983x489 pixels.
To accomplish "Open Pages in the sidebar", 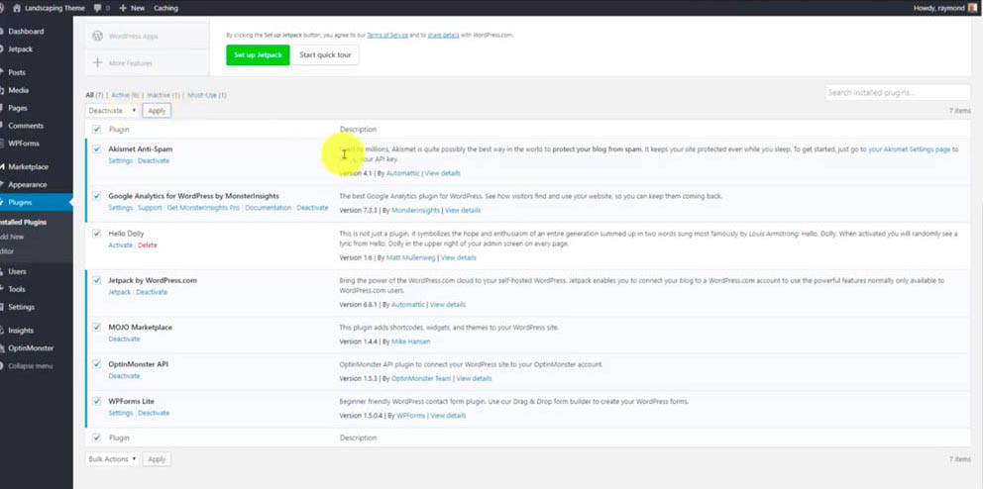I will pos(18,108).
